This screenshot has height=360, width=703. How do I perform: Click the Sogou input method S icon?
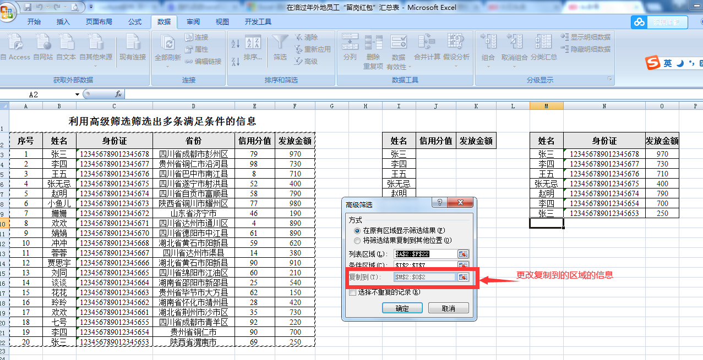click(653, 63)
